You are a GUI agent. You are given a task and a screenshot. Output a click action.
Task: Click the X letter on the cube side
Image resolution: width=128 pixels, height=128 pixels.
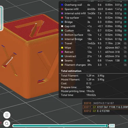tap(9, 60)
